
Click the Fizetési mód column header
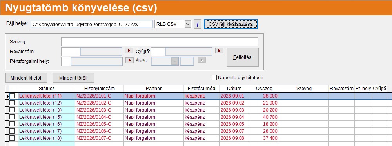tap(201, 89)
